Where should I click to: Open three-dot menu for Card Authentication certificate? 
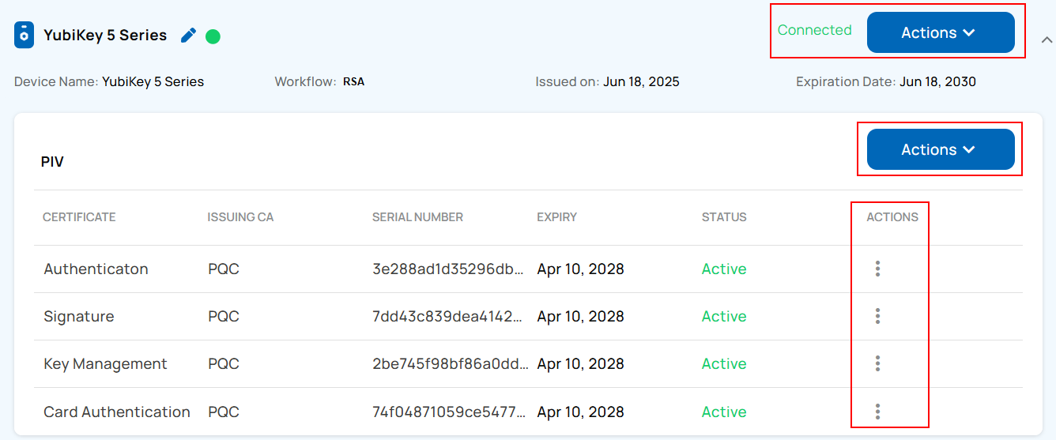(877, 412)
